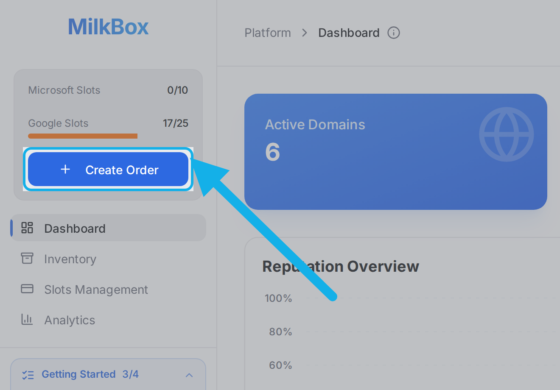Screen dimensions: 560x390
Task: Click the Dashboard grid icon
Action: [27, 228]
